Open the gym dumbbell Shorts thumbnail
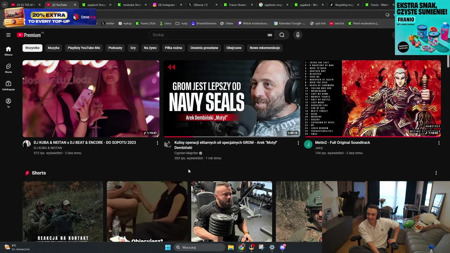This screenshot has height=253, width=450. tap(232, 212)
